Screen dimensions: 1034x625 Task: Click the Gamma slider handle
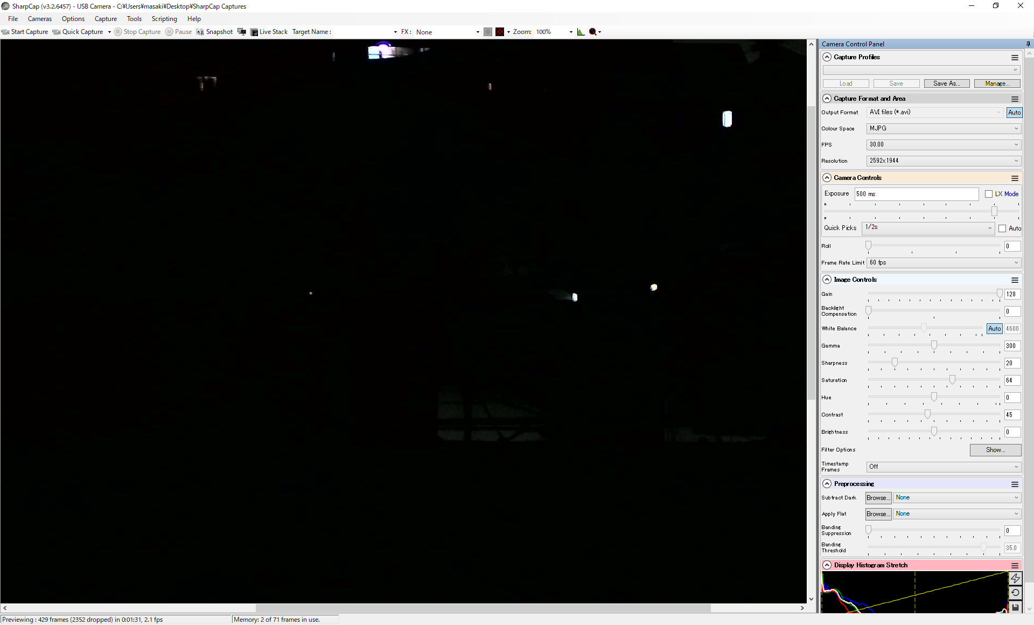click(x=934, y=345)
